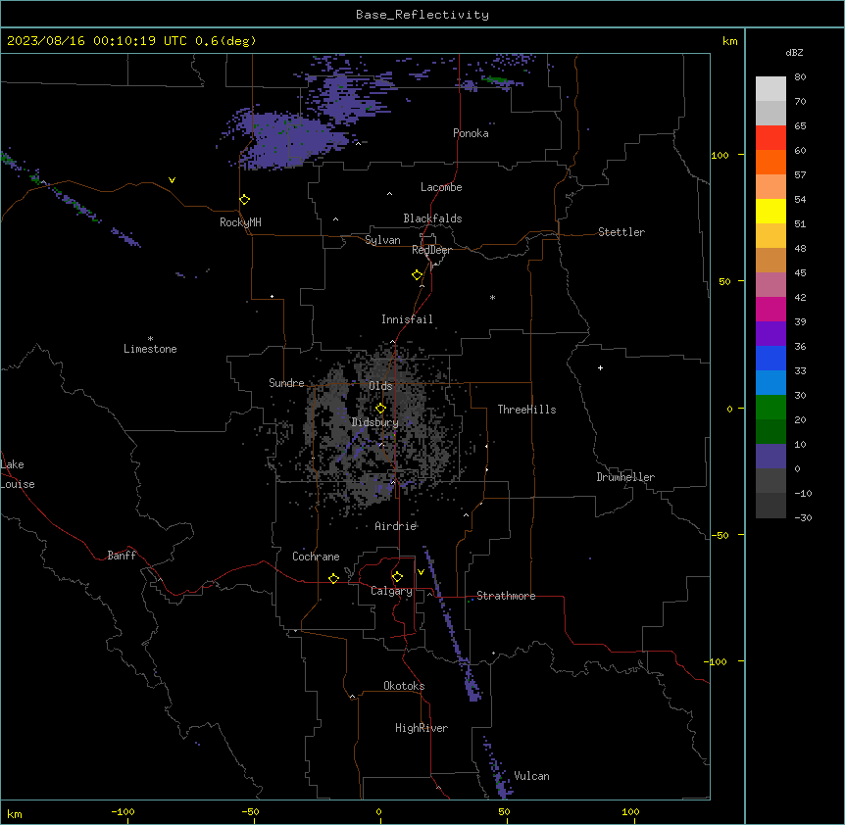Click the Blackfalds city label
The image size is (845, 825).
(x=432, y=218)
